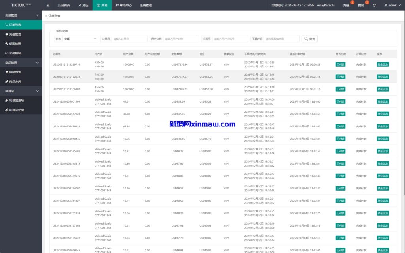Switch to the 角色 top tab
Viewport: 405px width, 253px height.
pos(83,5)
